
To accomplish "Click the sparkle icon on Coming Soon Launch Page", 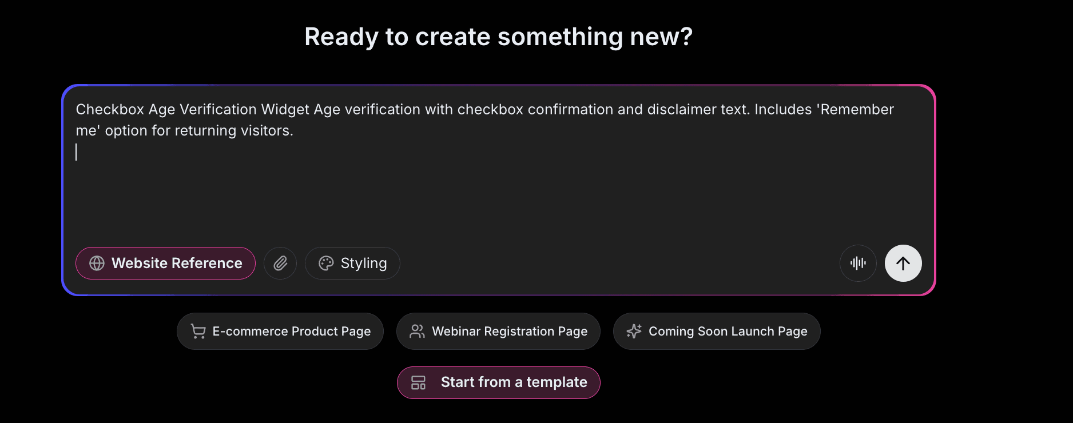I will tap(633, 331).
